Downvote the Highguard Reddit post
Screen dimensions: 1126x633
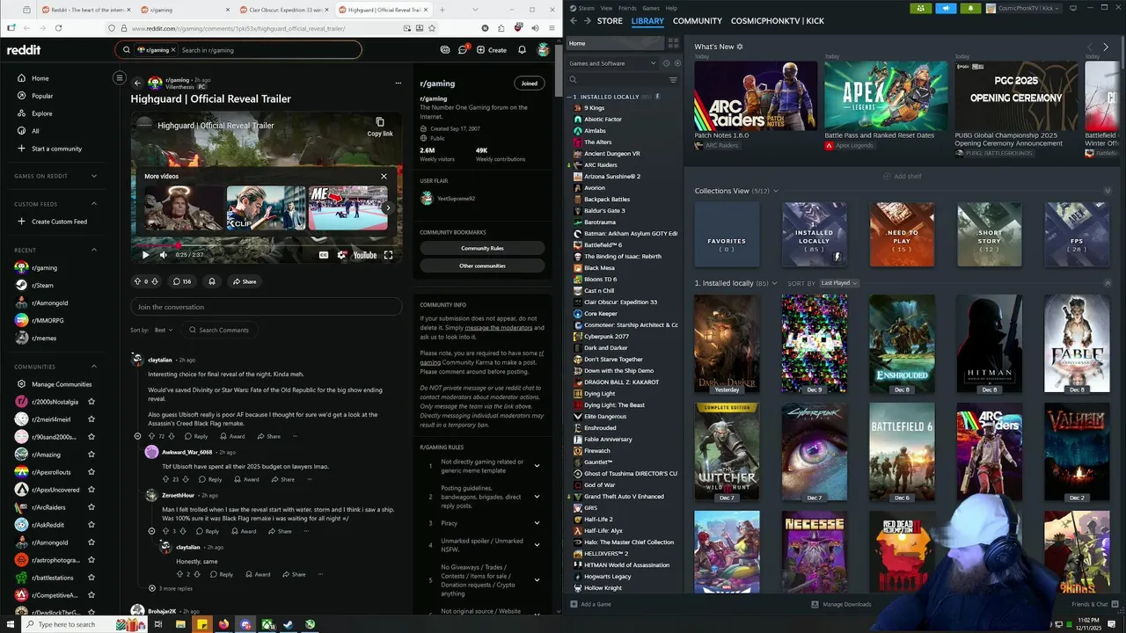tap(155, 281)
